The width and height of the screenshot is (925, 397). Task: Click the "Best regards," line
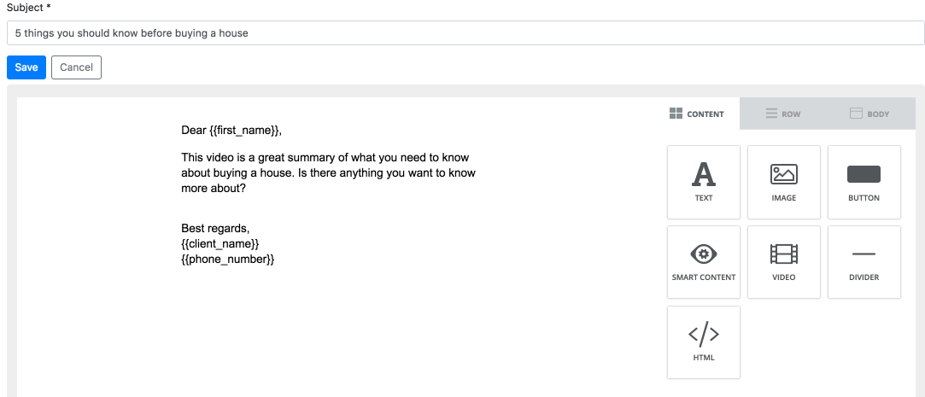point(215,228)
